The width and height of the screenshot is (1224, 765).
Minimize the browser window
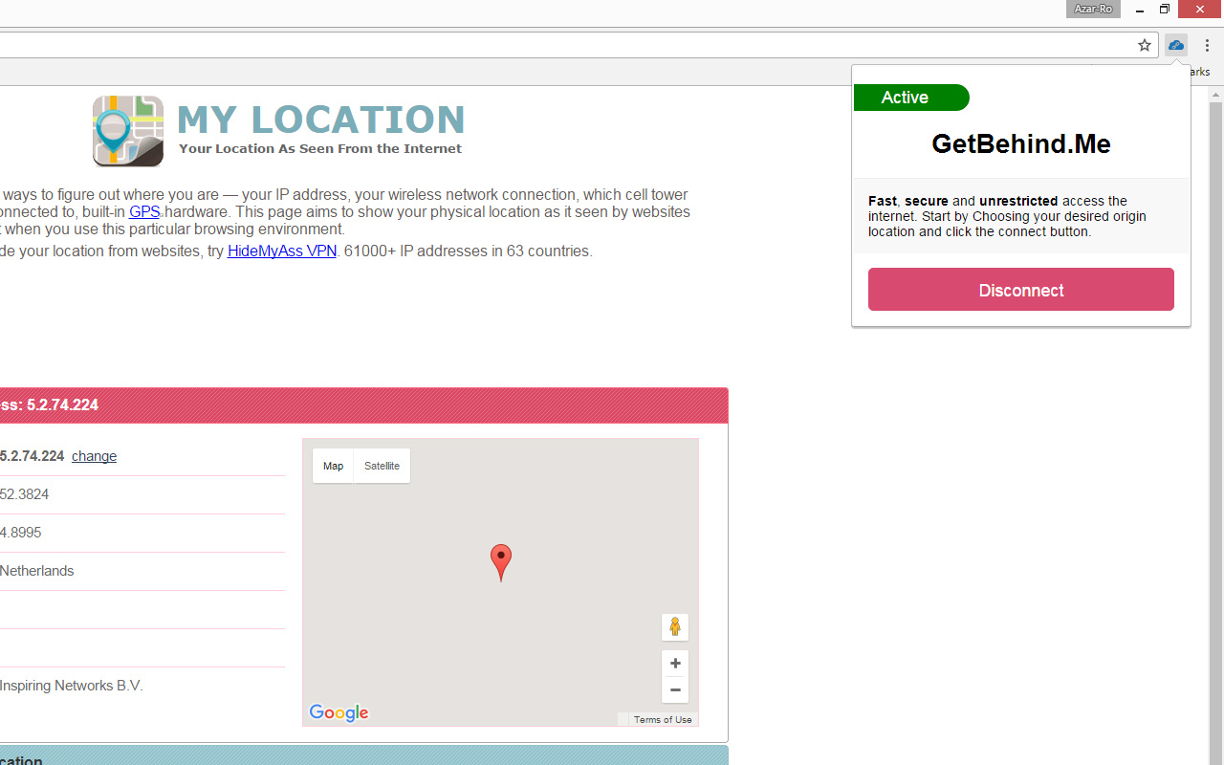click(1140, 10)
